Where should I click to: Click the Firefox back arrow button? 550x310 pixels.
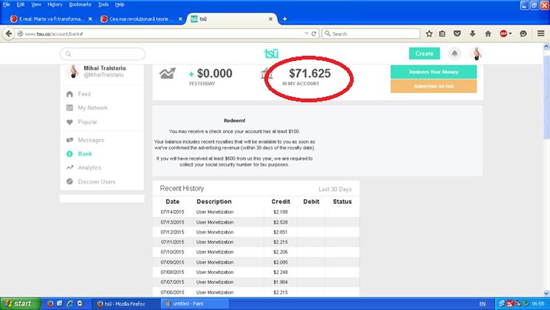coord(8,34)
